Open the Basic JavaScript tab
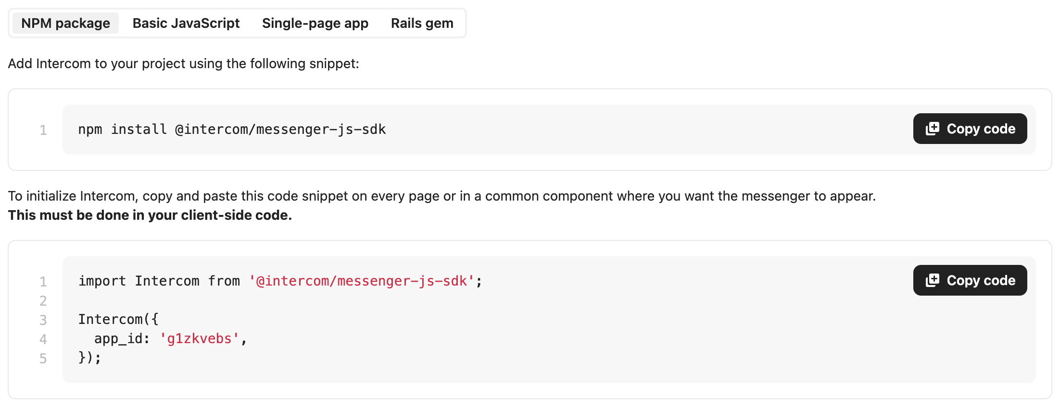Image resolution: width=1060 pixels, height=406 pixels. (x=186, y=23)
